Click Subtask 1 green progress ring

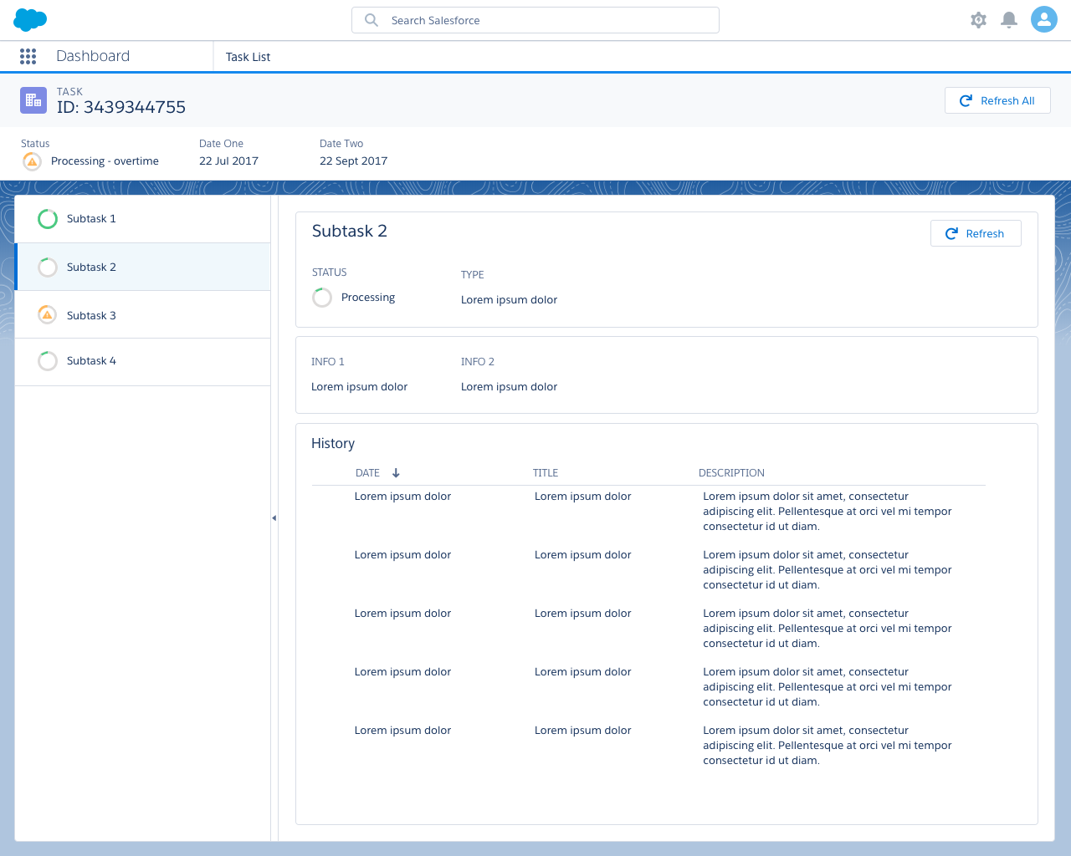(x=48, y=219)
